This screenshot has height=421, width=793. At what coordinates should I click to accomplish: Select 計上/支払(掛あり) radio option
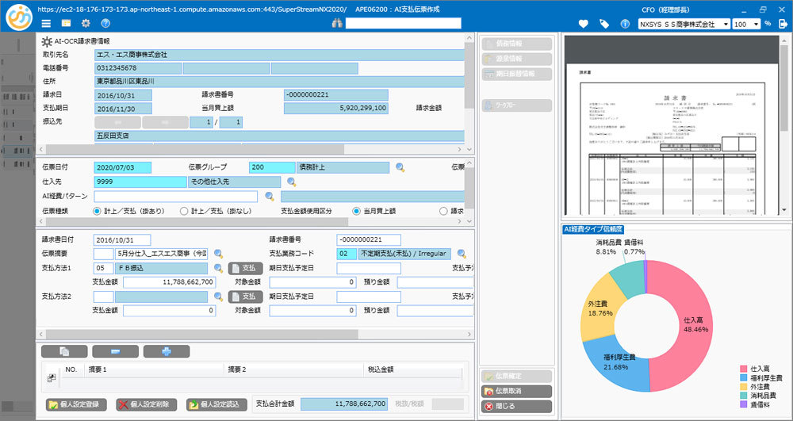[97, 211]
